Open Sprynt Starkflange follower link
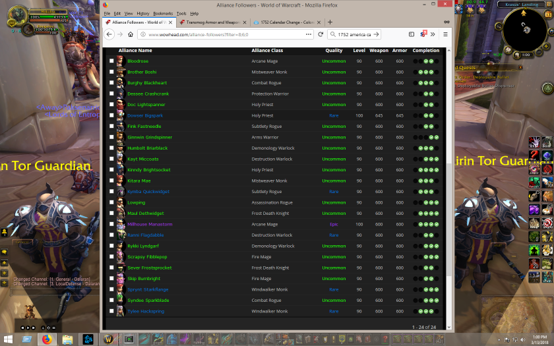Viewport: 554px width, 346px height. (148, 289)
